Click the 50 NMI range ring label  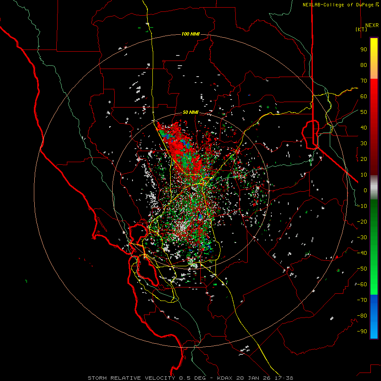[x=190, y=112]
